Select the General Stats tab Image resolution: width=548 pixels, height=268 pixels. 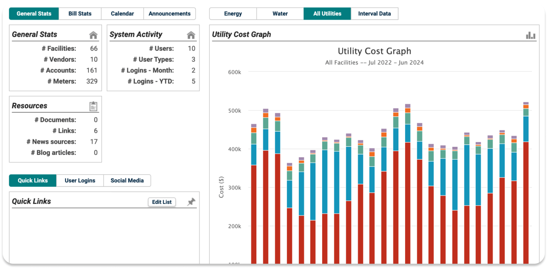34,13
